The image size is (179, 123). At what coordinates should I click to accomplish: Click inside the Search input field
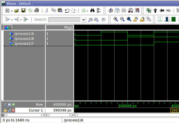pos(64,20)
